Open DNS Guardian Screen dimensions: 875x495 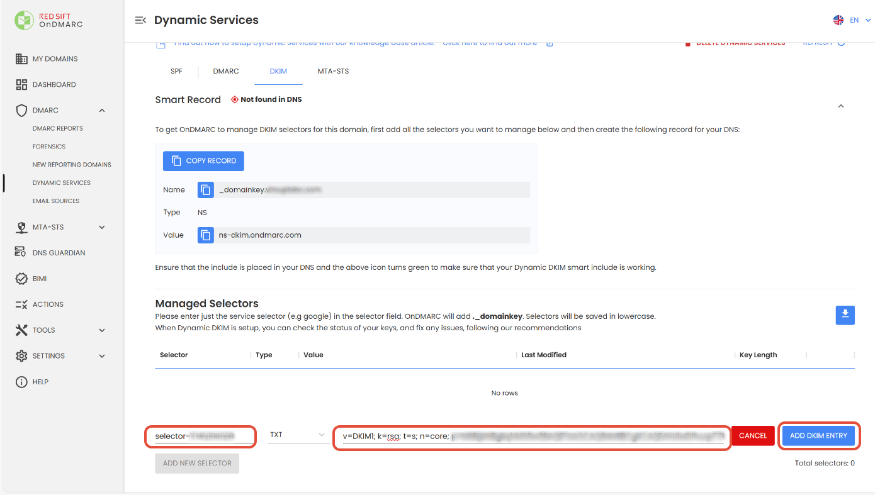(x=59, y=253)
